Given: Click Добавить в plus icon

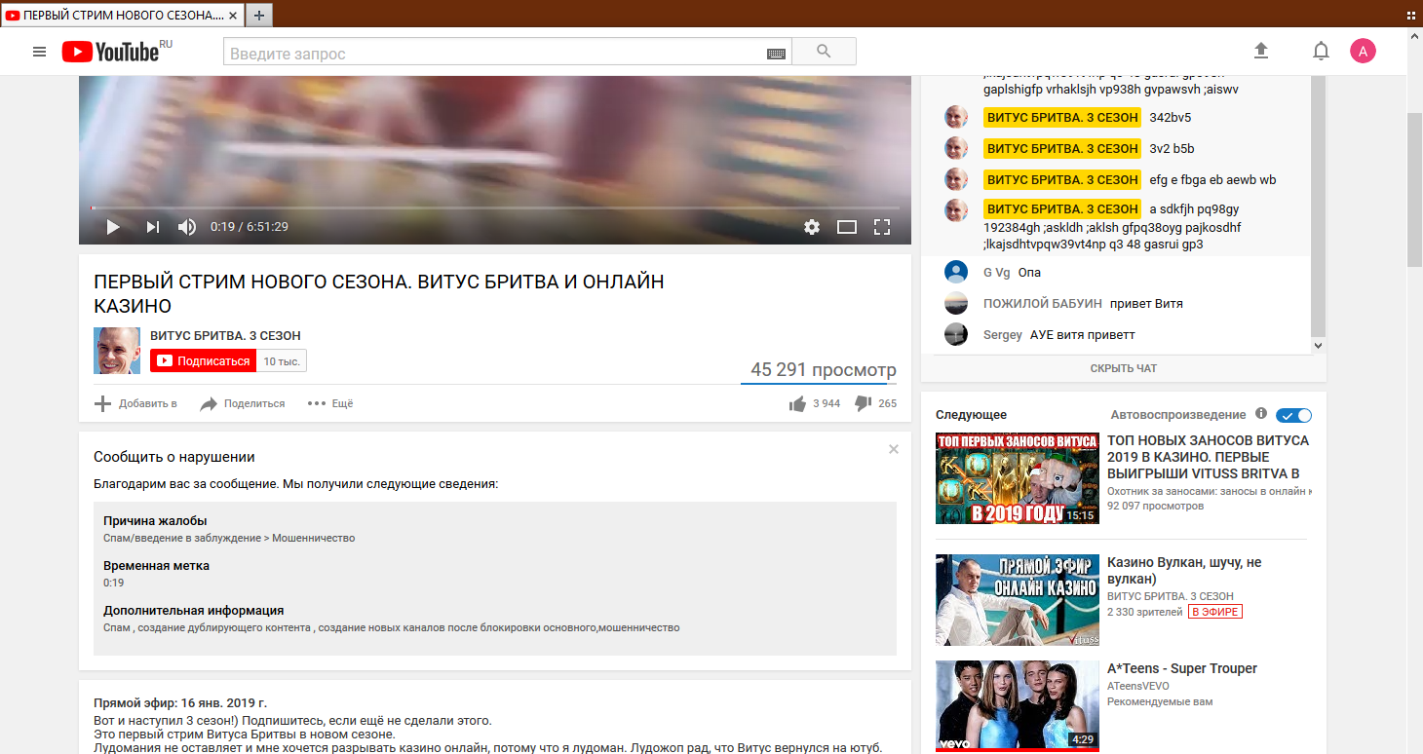Looking at the screenshot, I should click(x=102, y=403).
